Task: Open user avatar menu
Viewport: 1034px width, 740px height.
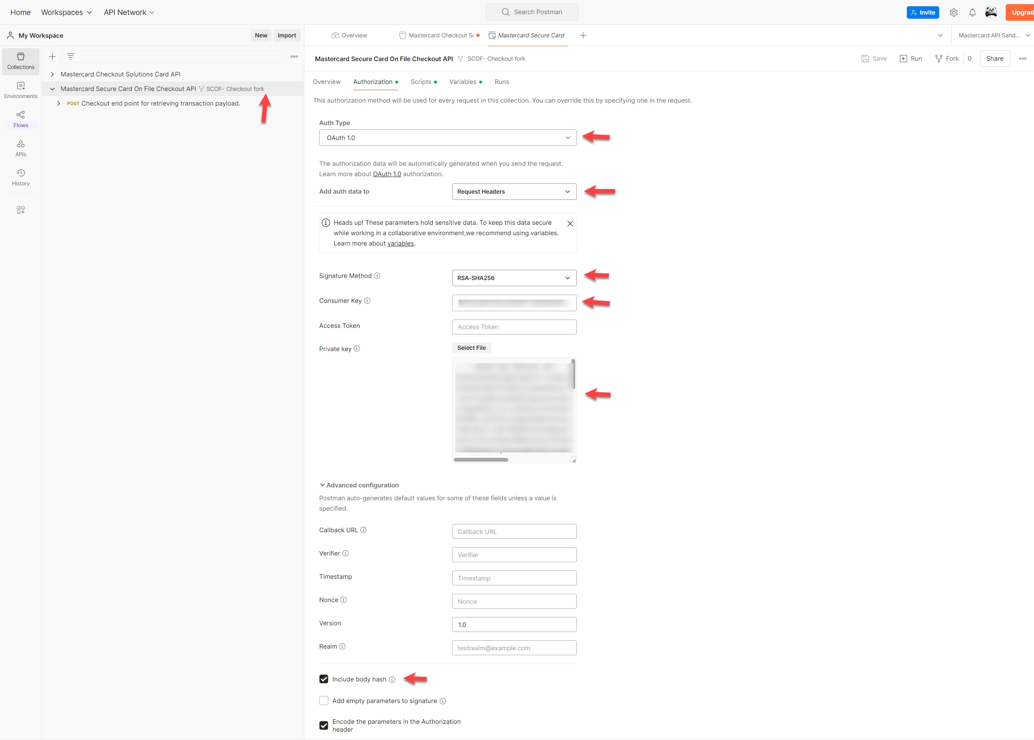Action: (991, 12)
